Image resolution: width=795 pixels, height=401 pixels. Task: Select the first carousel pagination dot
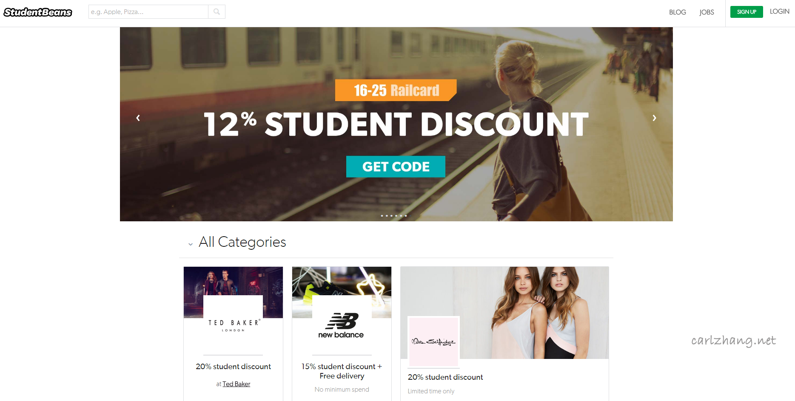pyautogui.click(x=382, y=216)
